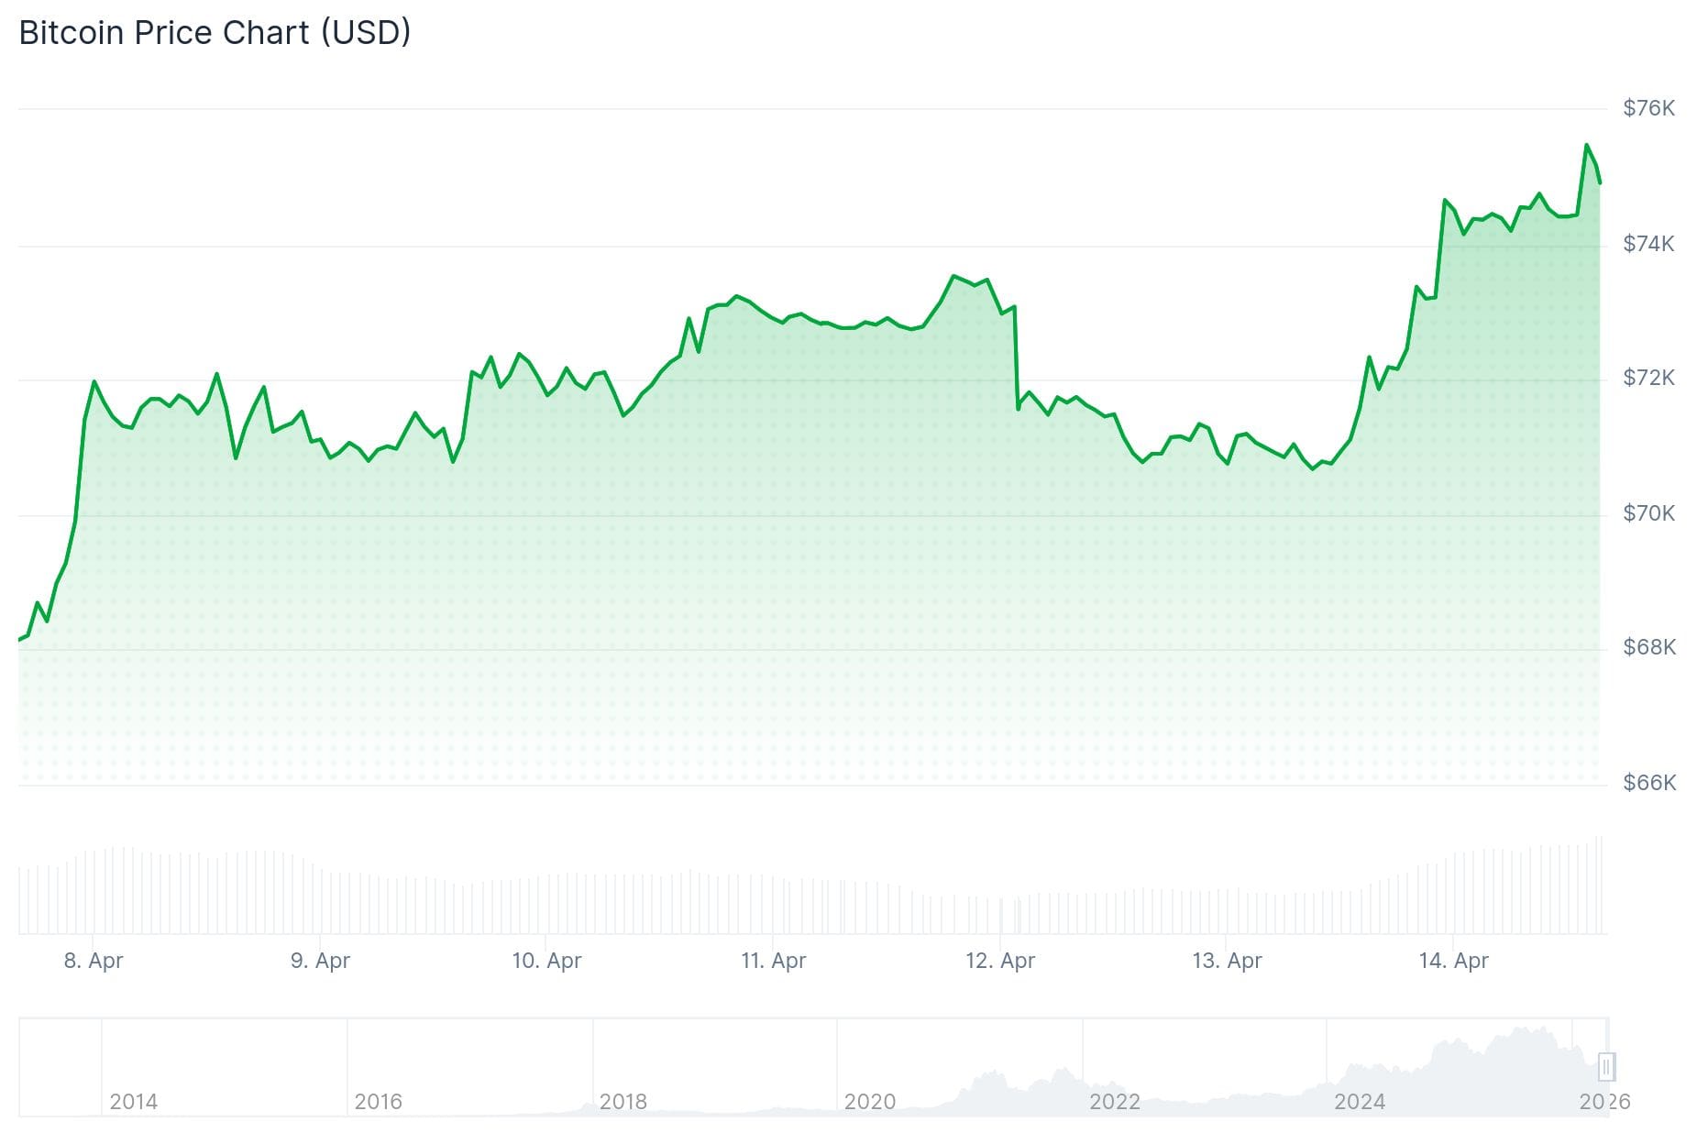1697x1144 pixels.
Task: Click the 12. Apr date label
Action: [999, 961]
